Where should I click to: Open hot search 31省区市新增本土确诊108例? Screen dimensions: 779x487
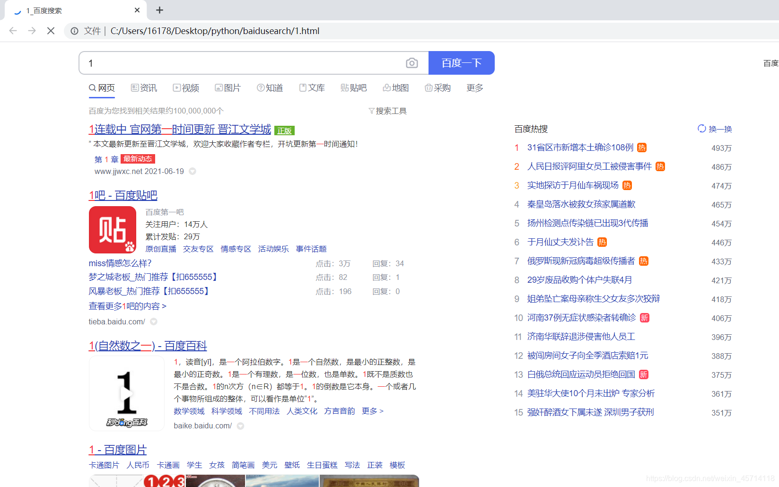[580, 148]
